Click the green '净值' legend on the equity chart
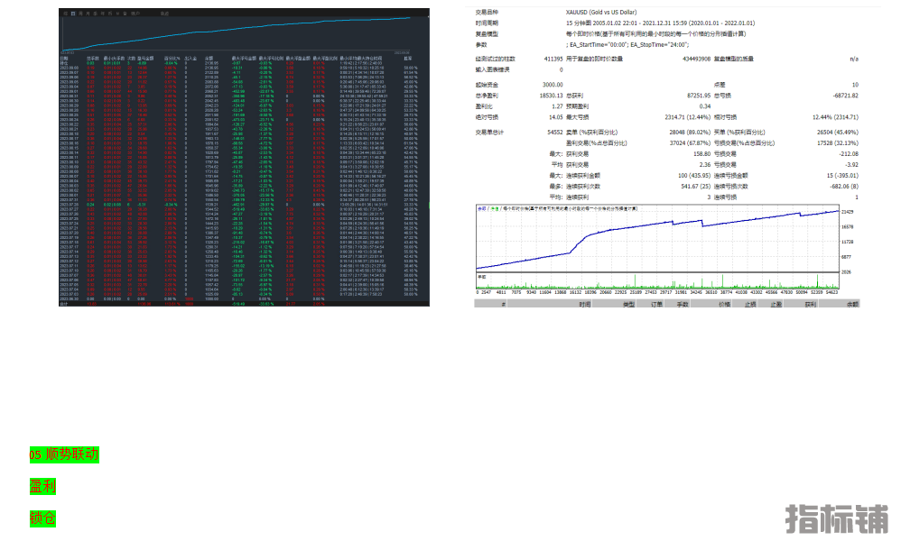This screenshot has width=901, height=541. (494, 209)
